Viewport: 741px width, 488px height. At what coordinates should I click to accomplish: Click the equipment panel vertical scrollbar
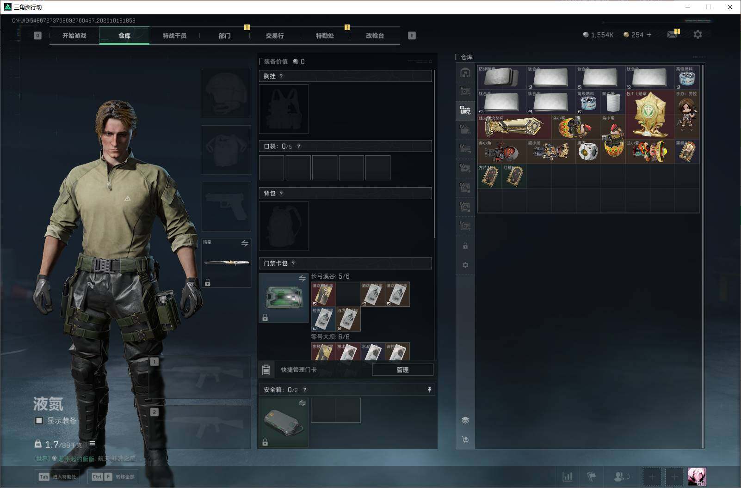pos(434,154)
